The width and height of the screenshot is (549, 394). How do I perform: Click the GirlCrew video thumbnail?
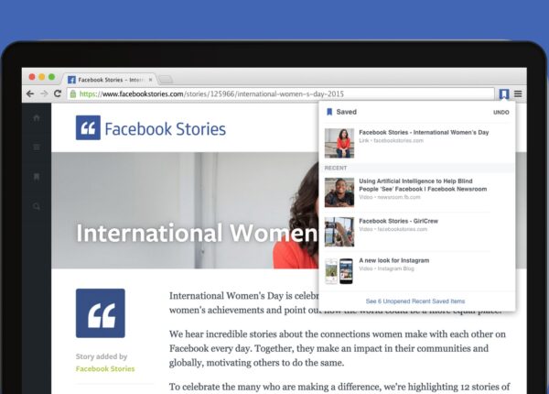pyautogui.click(x=339, y=232)
